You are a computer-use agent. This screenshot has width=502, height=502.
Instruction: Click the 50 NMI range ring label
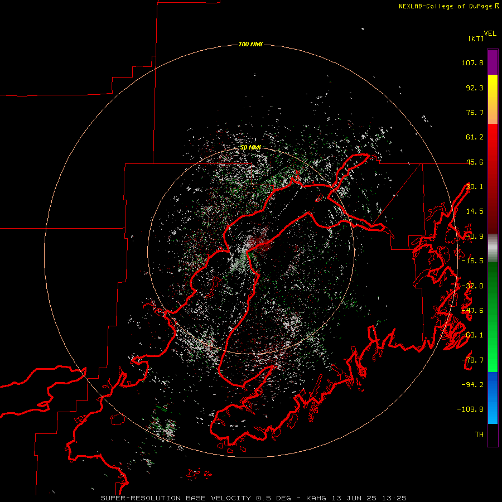coord(250,147)
